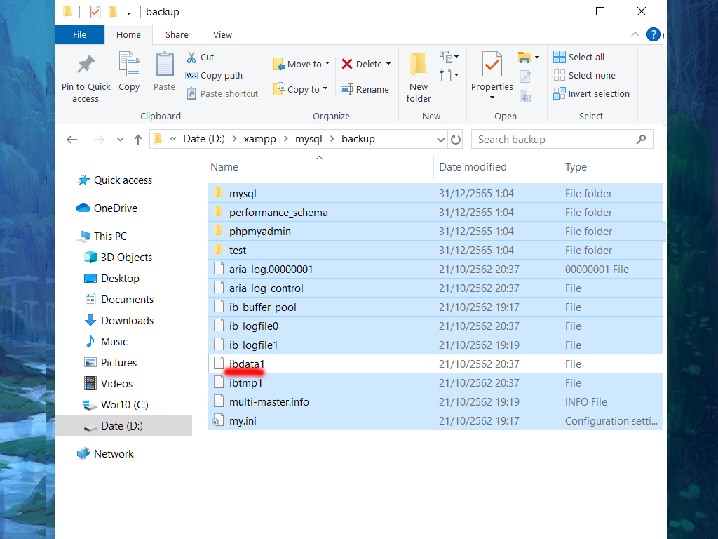
Task: Click the Search backup input field
Action: pos(554,140)
